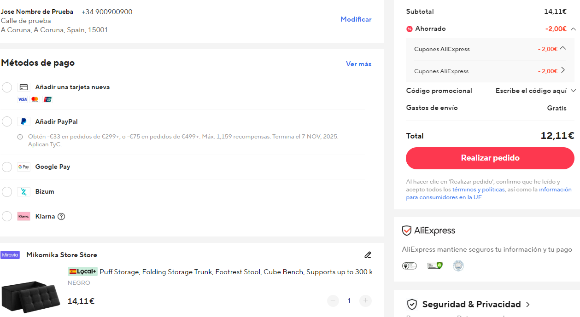The image size is (580, 317).
Task: Click the Puff Storage product title
Action: 235,272
